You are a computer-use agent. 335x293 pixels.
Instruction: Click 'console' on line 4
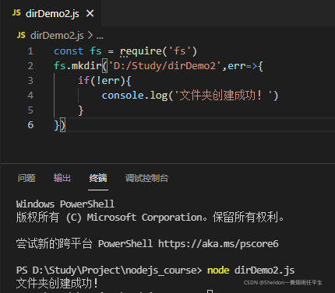(123, 96)
